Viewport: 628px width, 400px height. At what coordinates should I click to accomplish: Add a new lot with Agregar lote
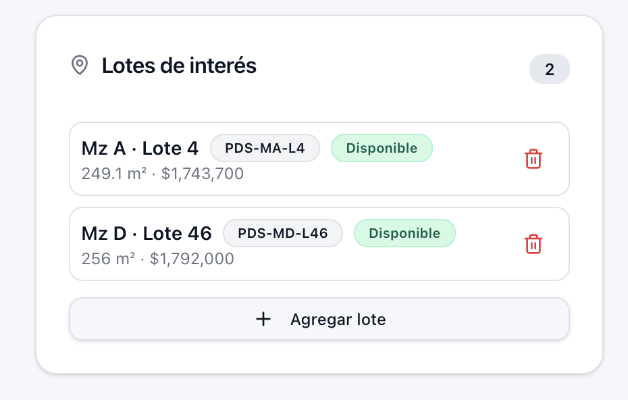click(319, 319)
